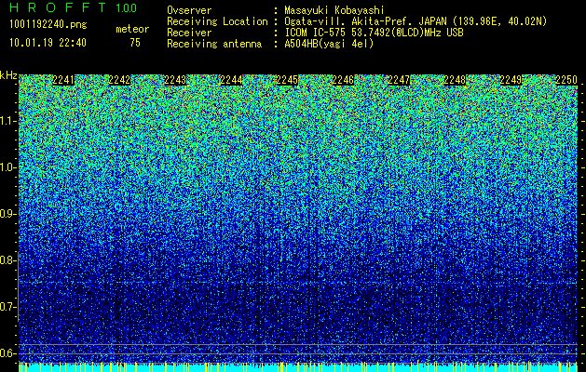Click the meteor count value 75
Image resolution: width=586 pixels, height=372 pixels.
(135, 43)
